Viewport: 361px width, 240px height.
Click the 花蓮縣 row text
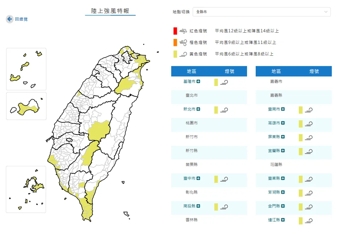276,164
